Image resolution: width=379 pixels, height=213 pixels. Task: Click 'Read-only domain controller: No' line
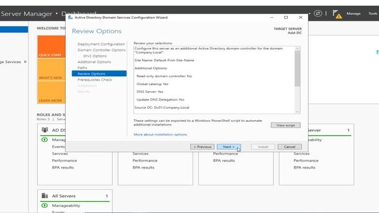pyautogui.click(x=164, y=76)
